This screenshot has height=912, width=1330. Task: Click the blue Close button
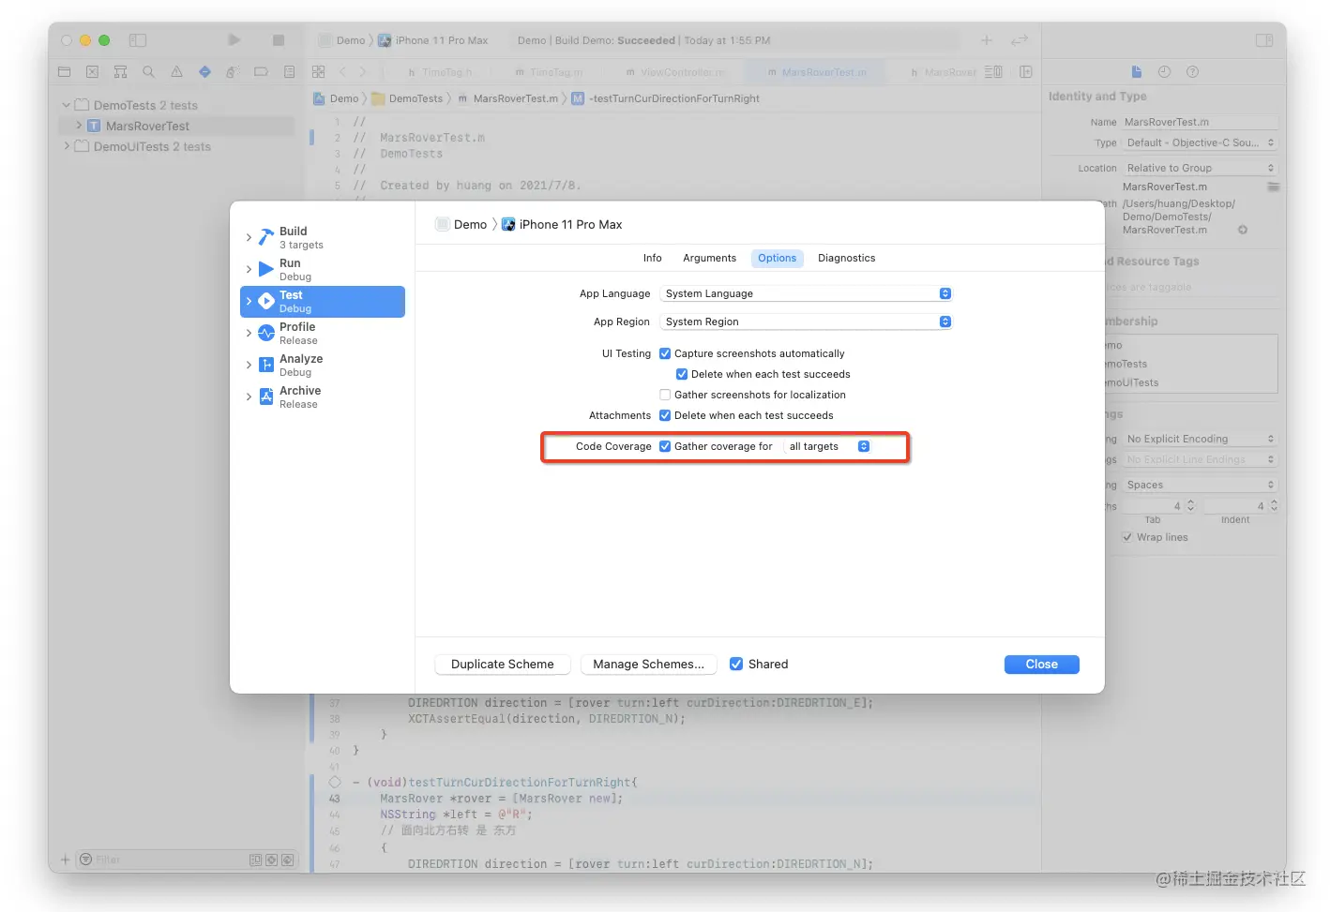(x=1042, y=664)
